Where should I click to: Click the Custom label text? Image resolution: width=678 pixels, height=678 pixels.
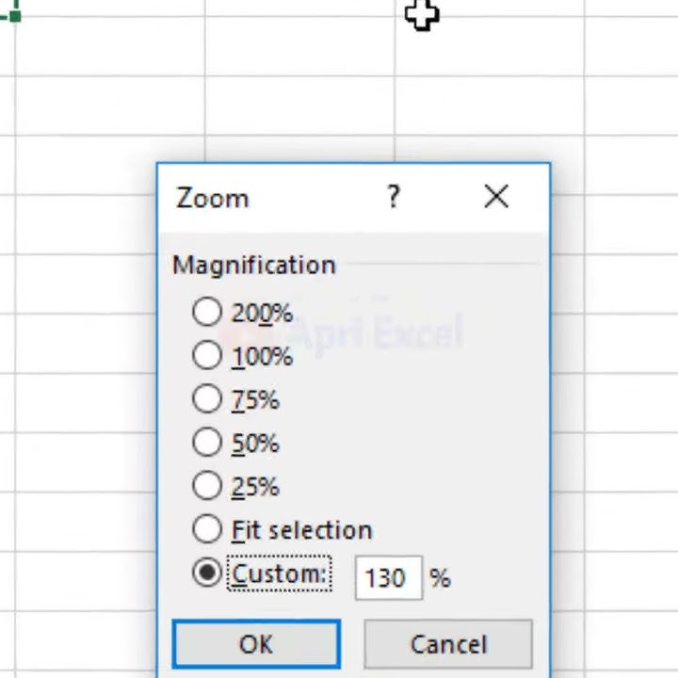(279, 574)
